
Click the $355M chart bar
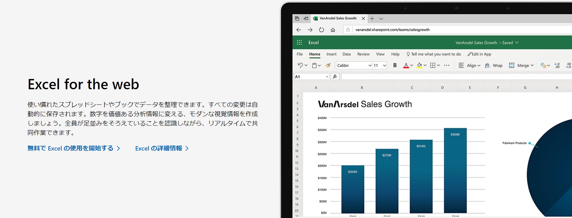tap(455, 170)
